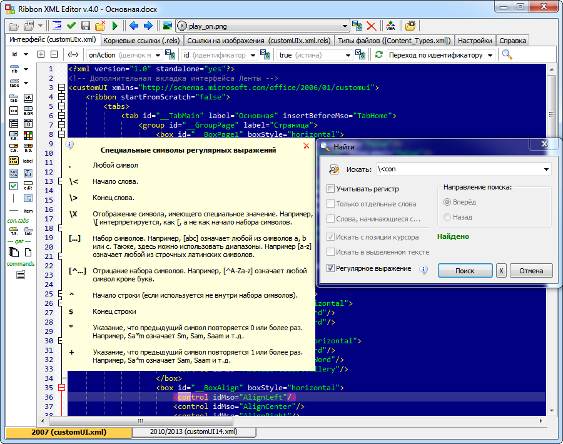Screen dimensions: 563x444
Task: Open the id dropdown arrow in the attribute toolbar
Action: click(x=26, y=54)
